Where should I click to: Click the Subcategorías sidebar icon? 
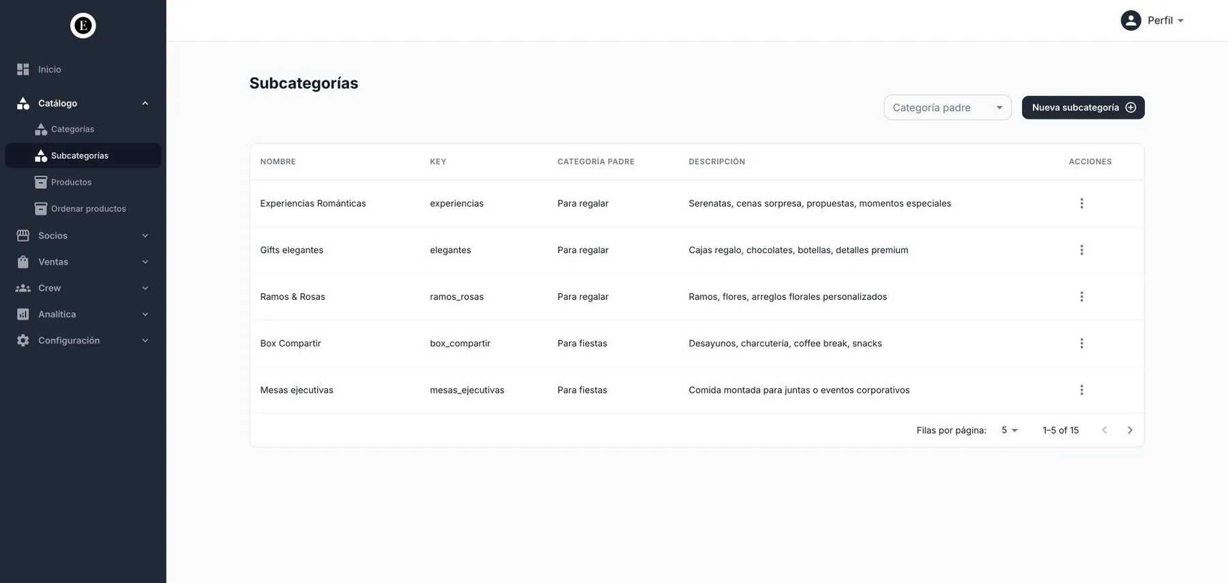(41, 155)
